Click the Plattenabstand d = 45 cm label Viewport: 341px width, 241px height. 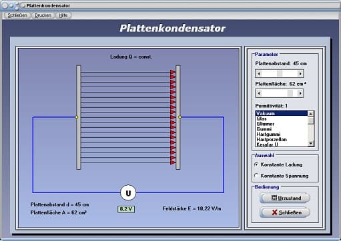pyautogui.click(x=59, y=204)
